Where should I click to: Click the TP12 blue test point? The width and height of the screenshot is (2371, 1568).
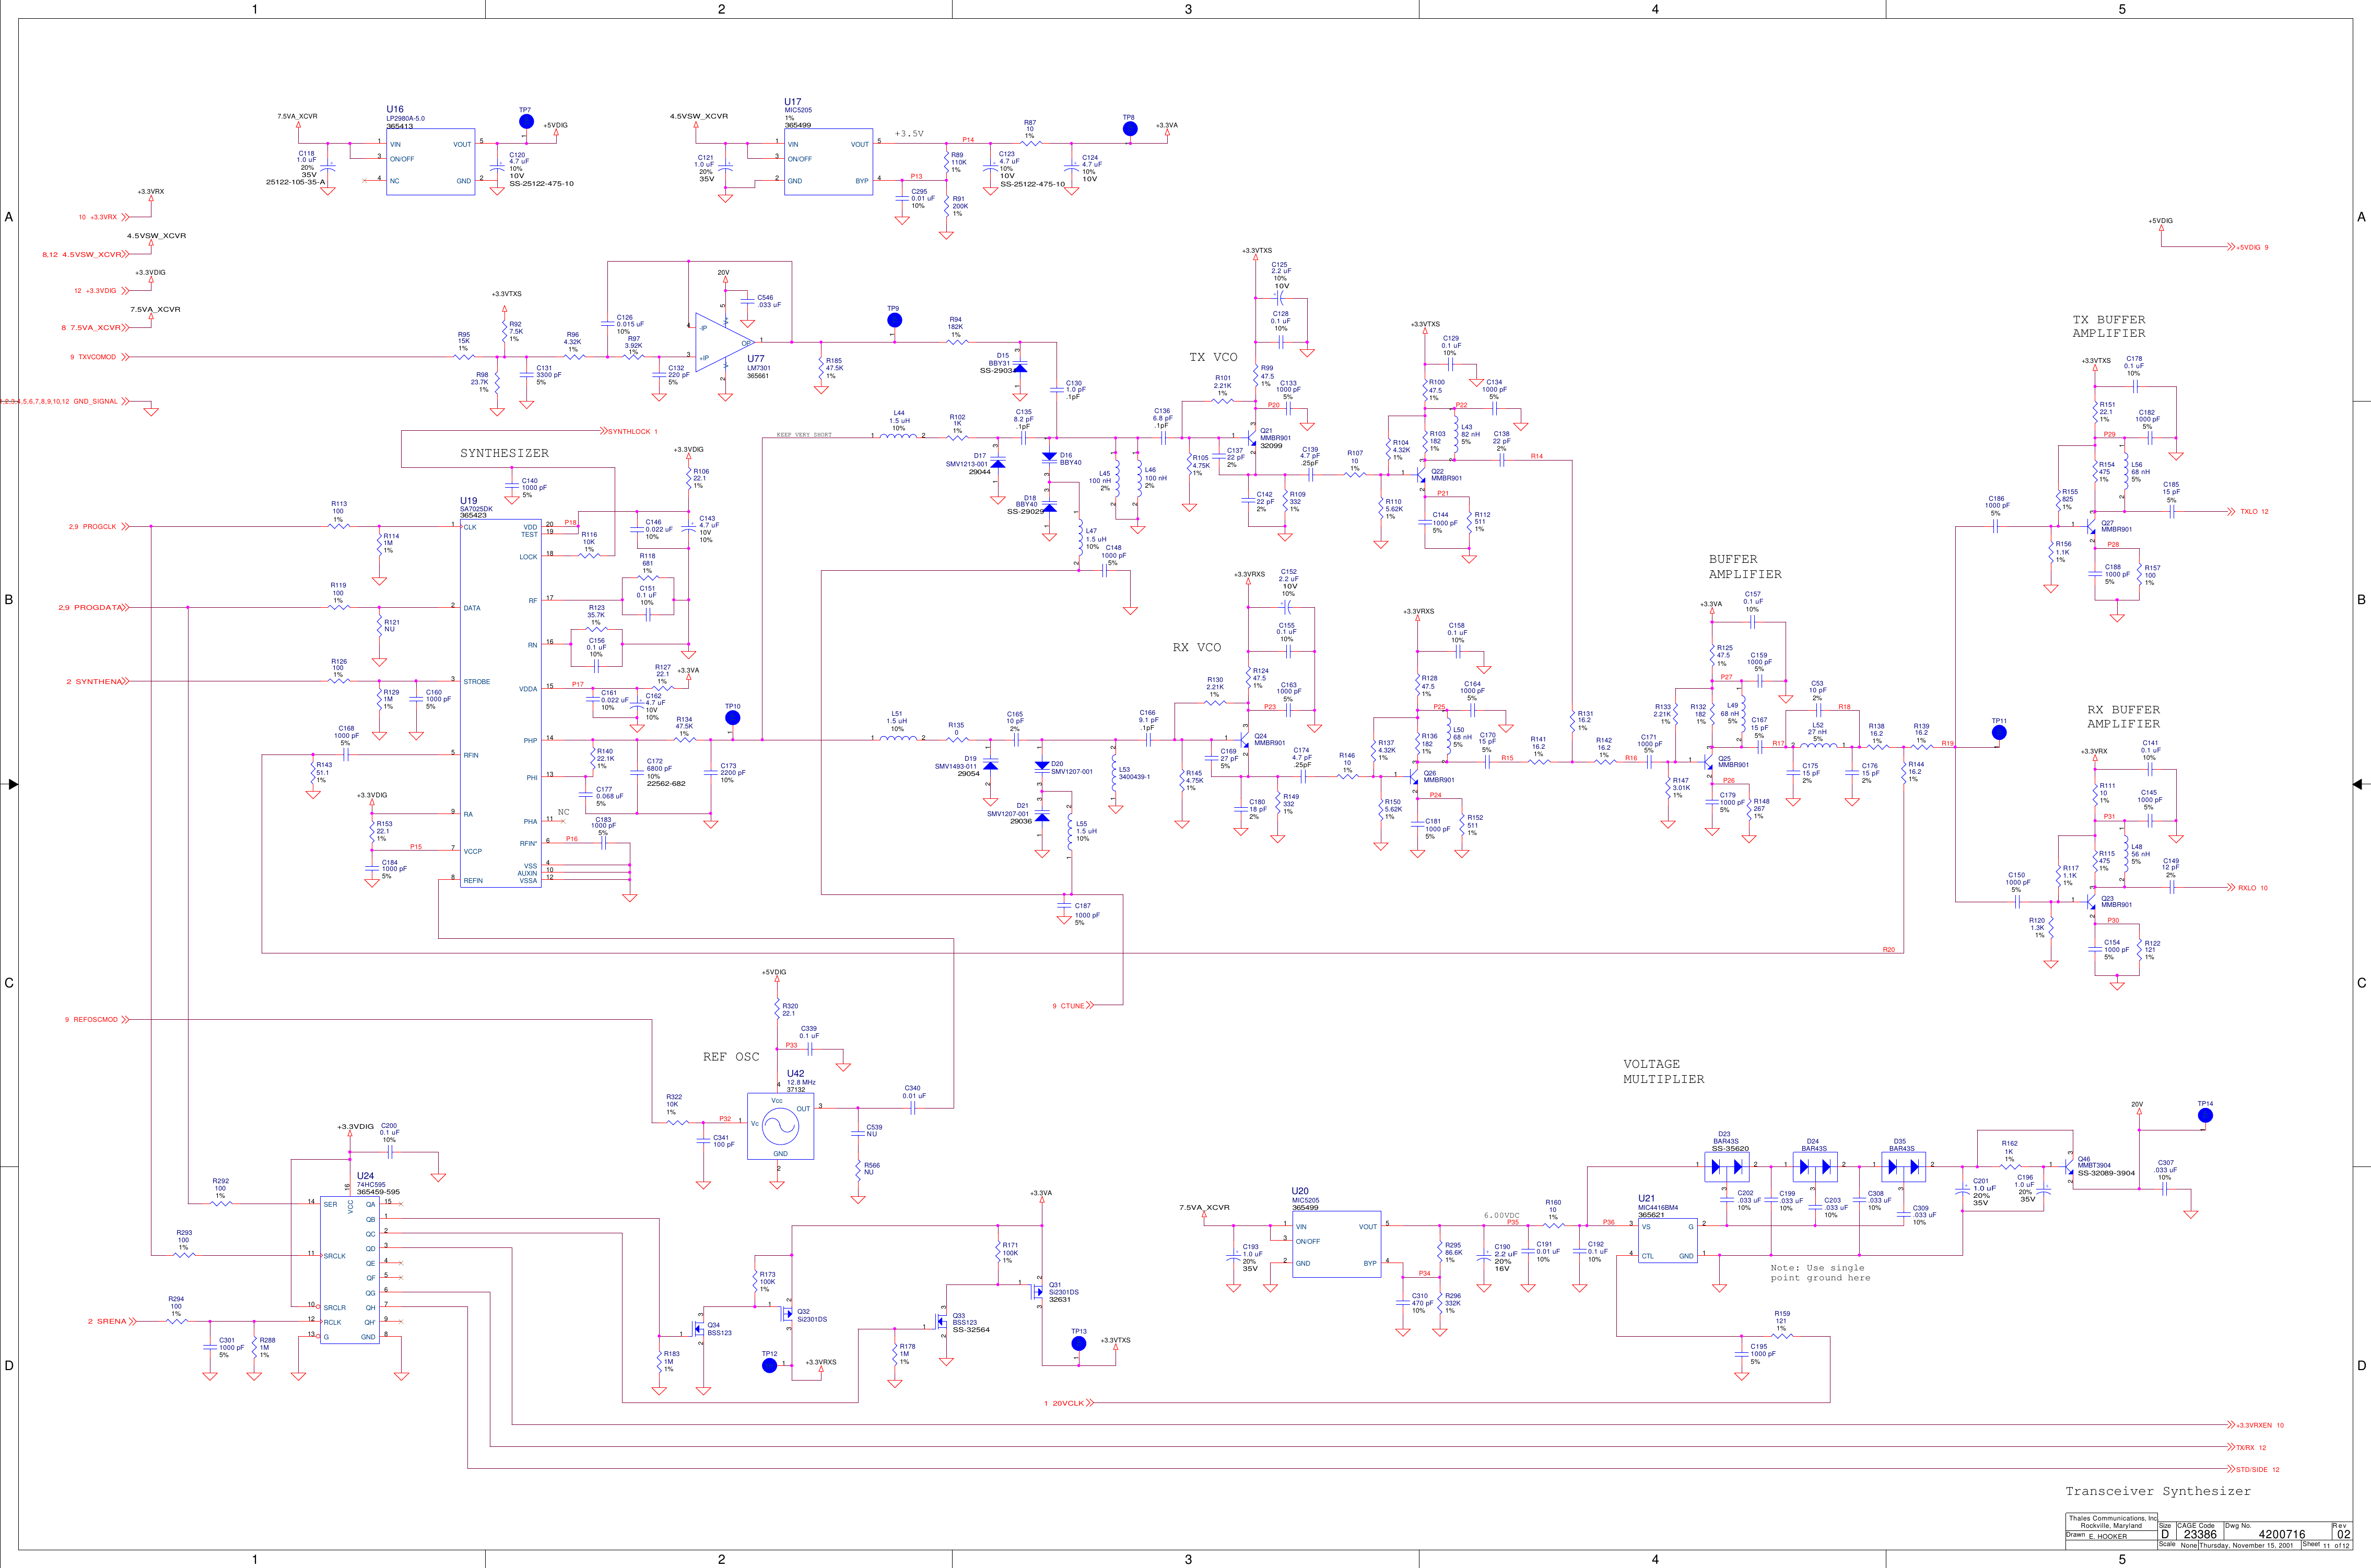[x=769, y=1365]
